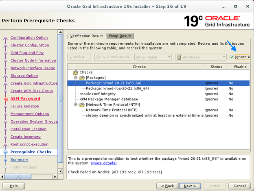Go Back to the previous step
This screenshot has height=191, width=254.
pyautogui.click(x=167, y=186)
